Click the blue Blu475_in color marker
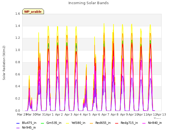 tap(18, 123)
